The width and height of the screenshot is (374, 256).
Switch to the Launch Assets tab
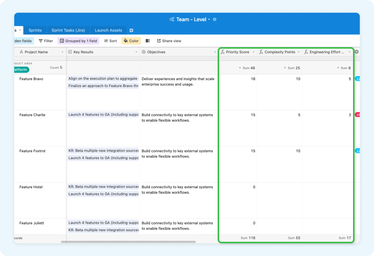point(108,30)
